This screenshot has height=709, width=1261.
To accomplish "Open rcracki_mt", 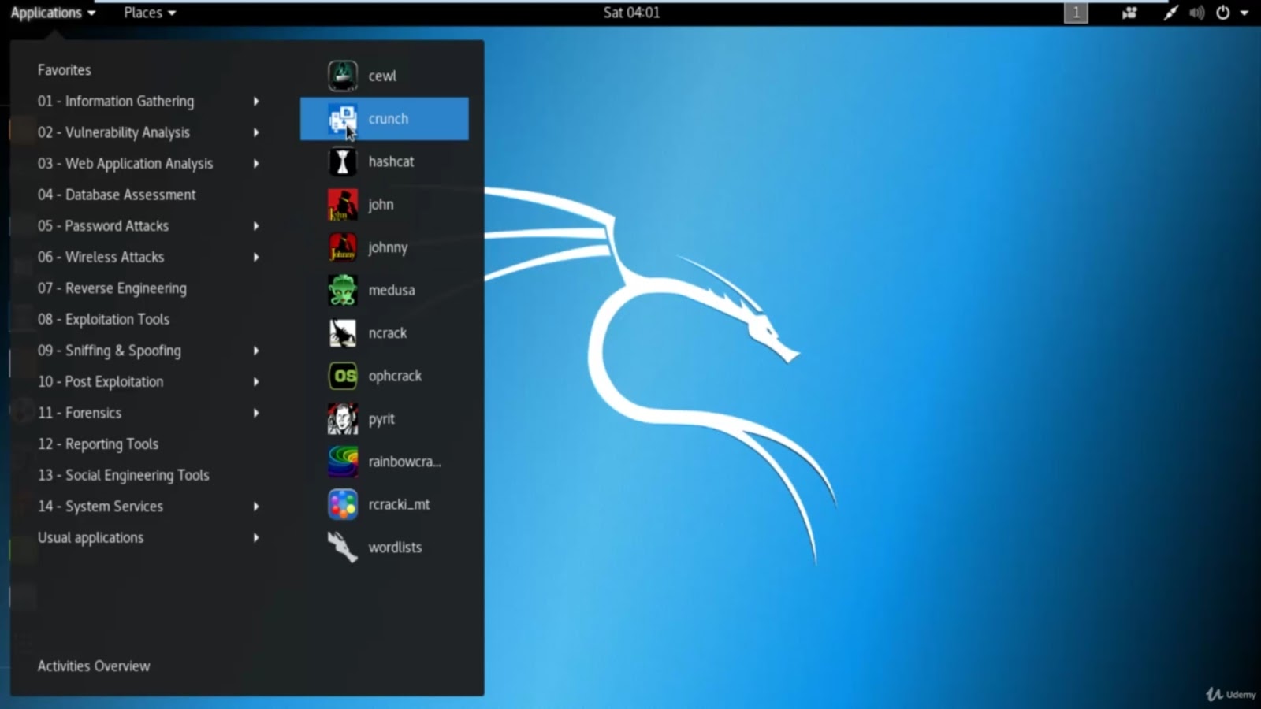I will [x=399, y=504].
